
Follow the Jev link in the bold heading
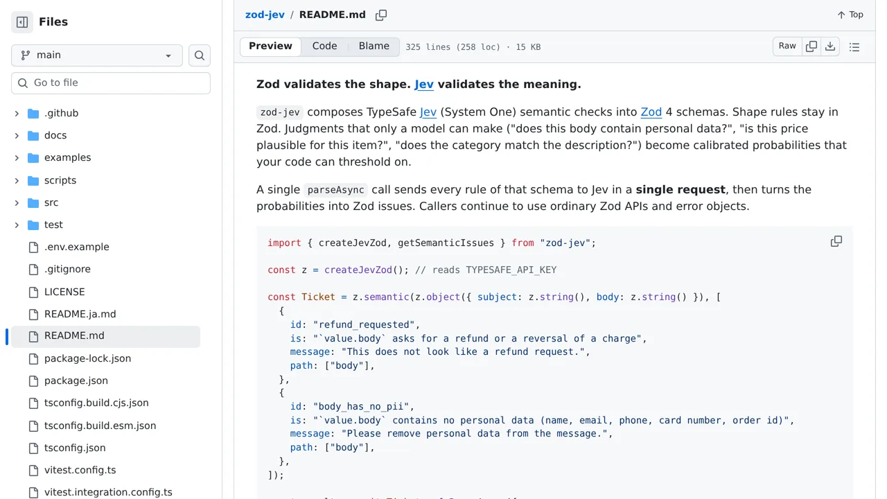coord(424,85)
